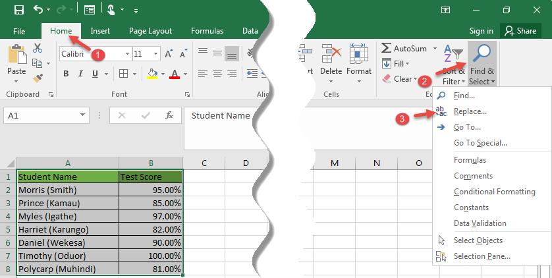Click Increase Font Size icon
Viewport: 552px width, 278px height.
(x=169, y=53)
